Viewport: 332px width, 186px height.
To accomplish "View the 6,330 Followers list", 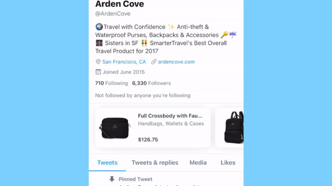I will tap(151, 83).
